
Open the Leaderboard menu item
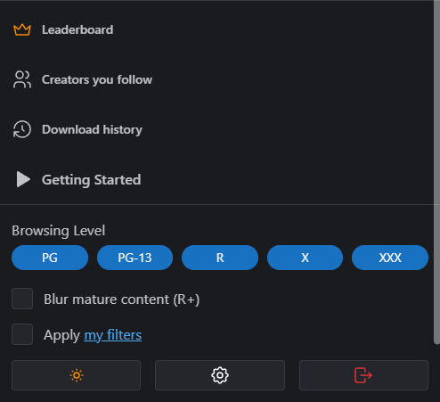217,29
